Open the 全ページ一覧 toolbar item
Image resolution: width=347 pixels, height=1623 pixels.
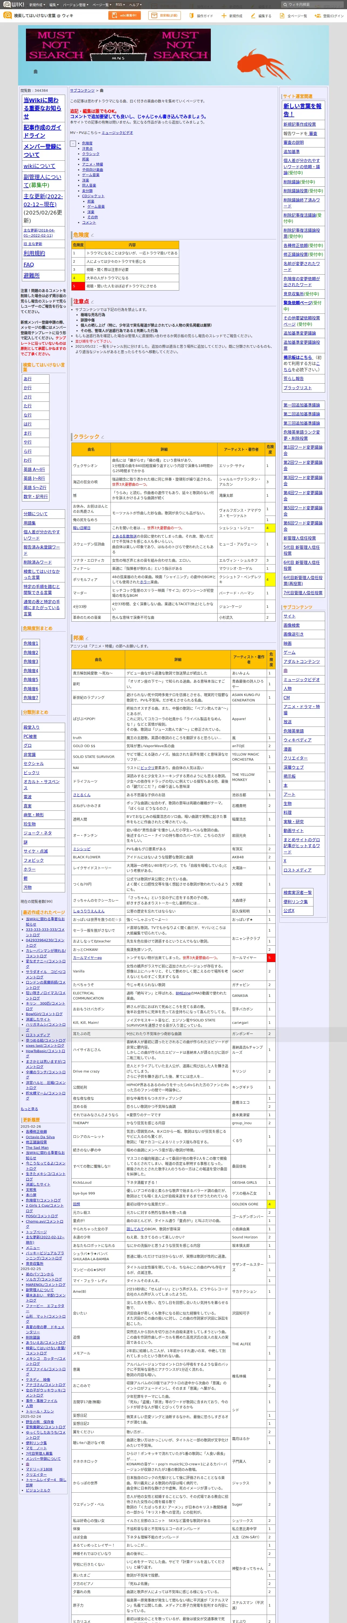pos(293,16)
